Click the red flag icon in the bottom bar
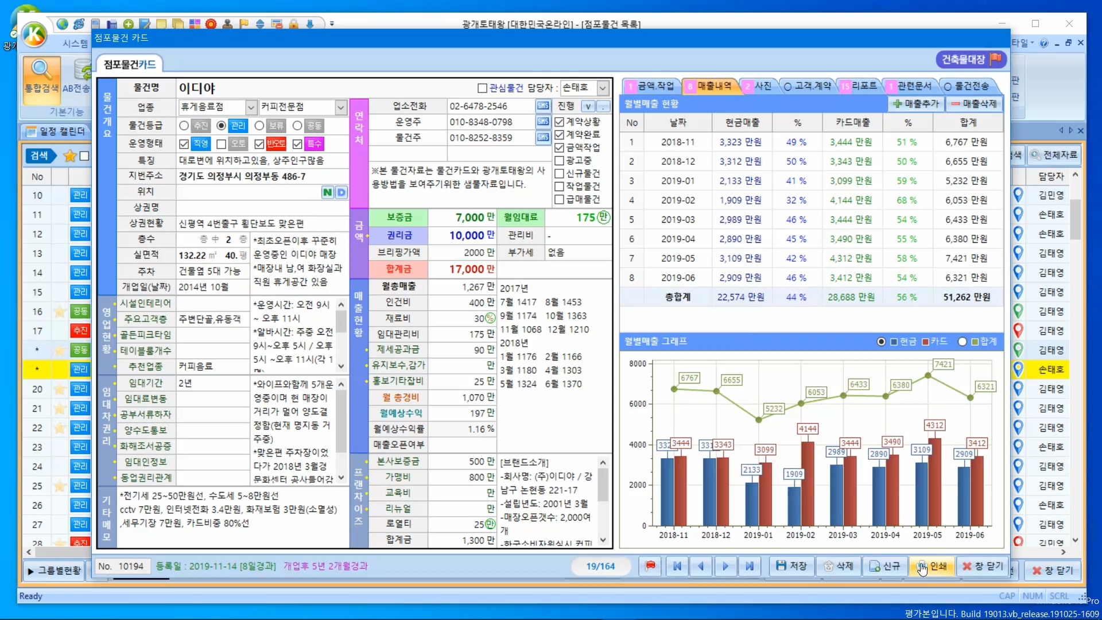The width and height of the screenshot is (1102, 620). [650, 566]
